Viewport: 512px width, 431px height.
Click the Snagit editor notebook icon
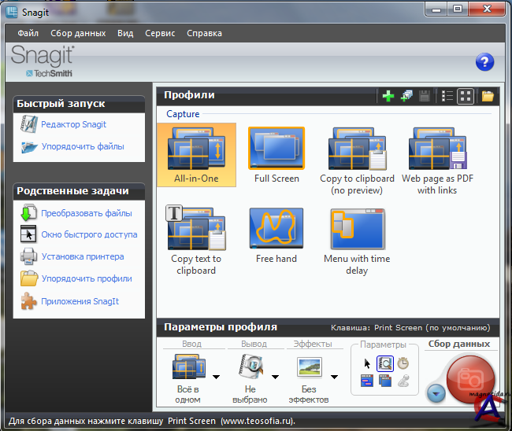coord(28,124)
